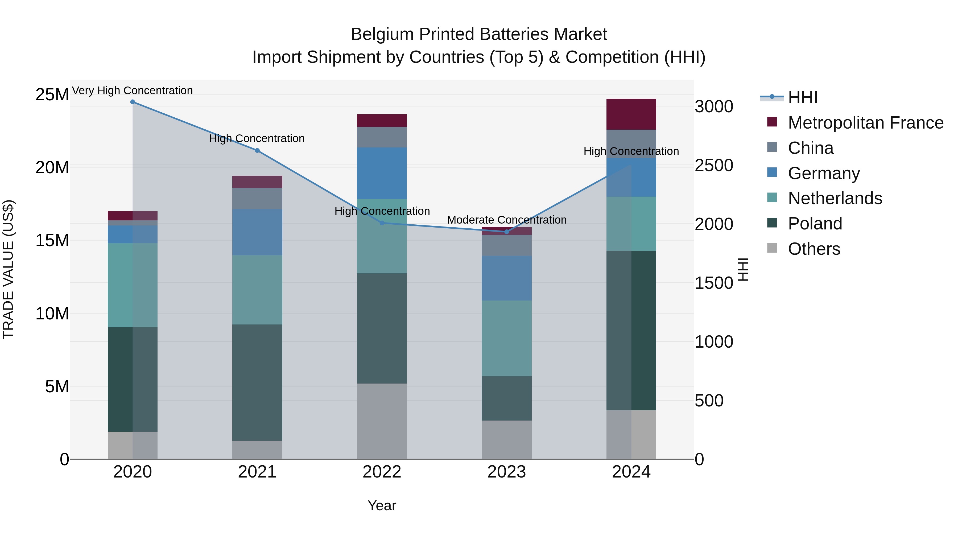The width and height of the screenshot is (958, 539).
Task: Click the 'High Concentration' label above 2024
Action: [631, 151]
